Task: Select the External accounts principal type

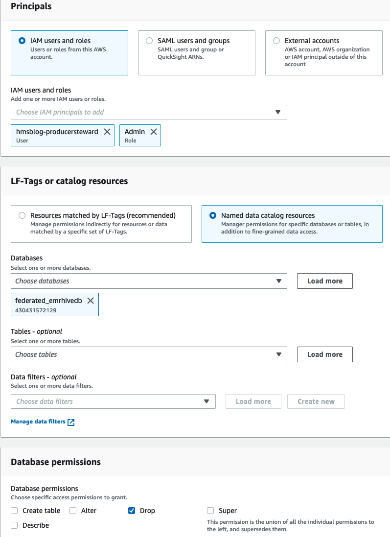Action: click(276, 41)
